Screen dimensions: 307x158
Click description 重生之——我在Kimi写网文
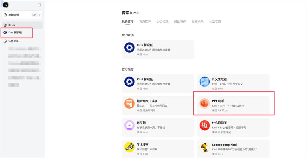152,106
